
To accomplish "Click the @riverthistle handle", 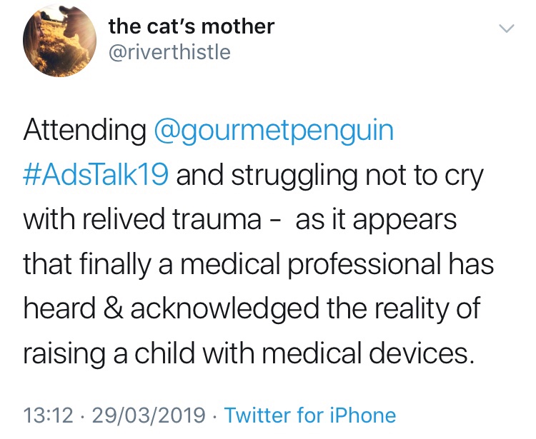I will [169, 53].
